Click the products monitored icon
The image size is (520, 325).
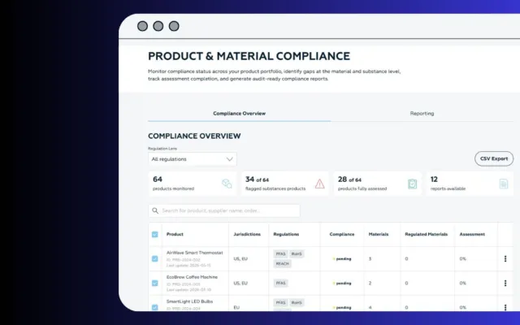[x=227, y=184]
